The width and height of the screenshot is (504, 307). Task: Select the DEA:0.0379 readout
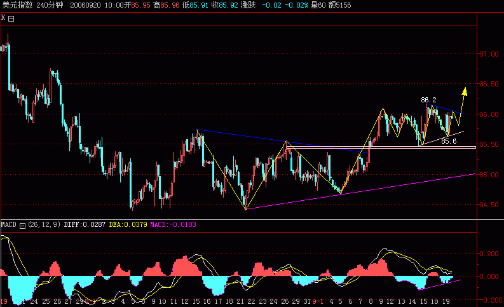coord(128,224)
